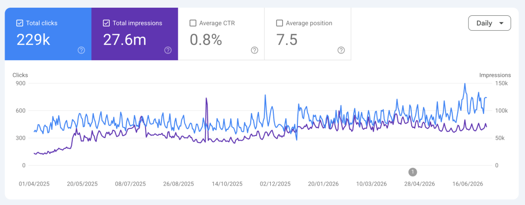
Task: Uncheck the Total clicks checkbox
Action: 20,23
